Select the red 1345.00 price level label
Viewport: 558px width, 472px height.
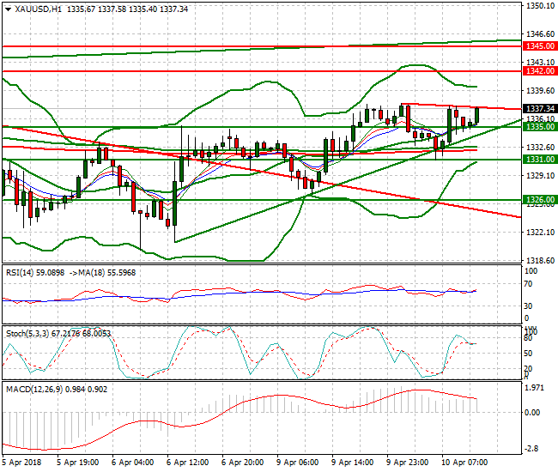[x=539, y=45]
